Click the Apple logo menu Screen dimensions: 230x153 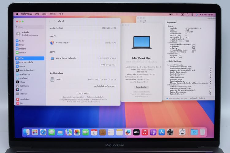(x=17, y=14)
